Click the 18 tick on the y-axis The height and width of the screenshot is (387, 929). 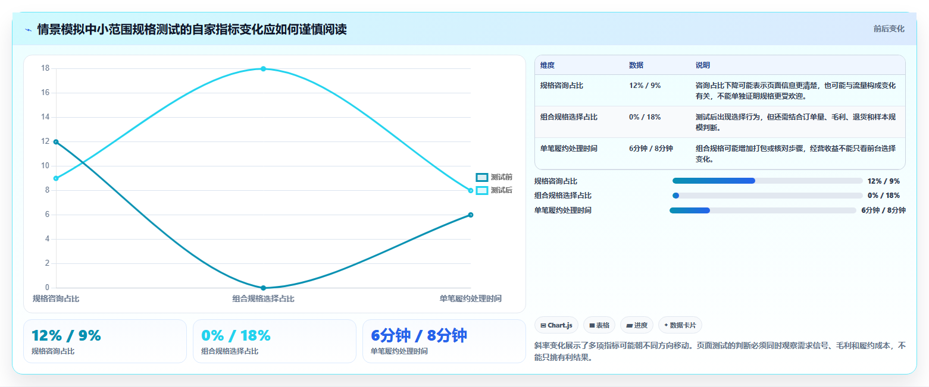click(45, 68)
